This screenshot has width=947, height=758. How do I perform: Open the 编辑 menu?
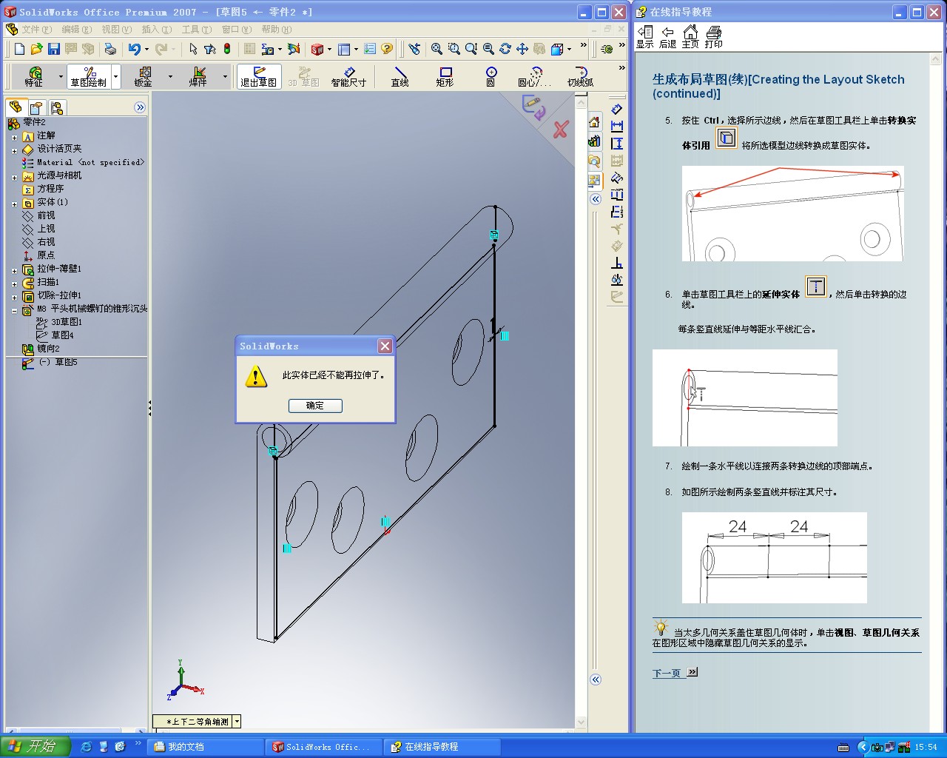(77, 30)
